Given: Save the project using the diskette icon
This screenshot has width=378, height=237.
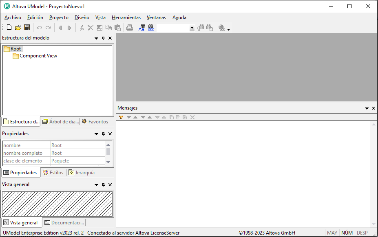Looking at the screenshot, I should (27, 28).
